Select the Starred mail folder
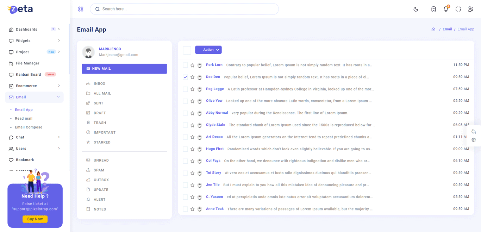Screen dimensions: 481x232 click(102, 142)
